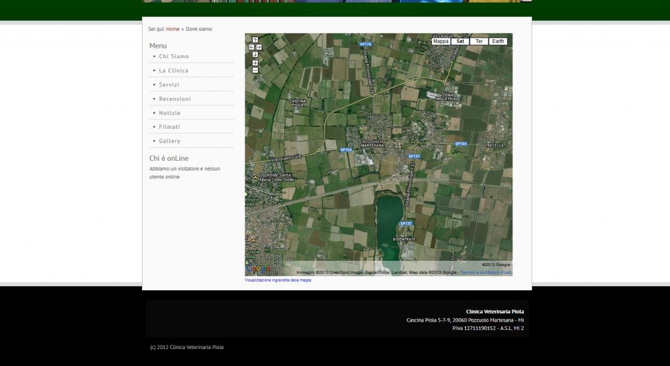Switch map to Ter terrain view

(x=479, y=41)
